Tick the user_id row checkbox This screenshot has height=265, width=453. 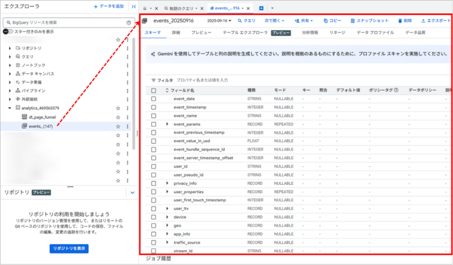coord(154,166)
